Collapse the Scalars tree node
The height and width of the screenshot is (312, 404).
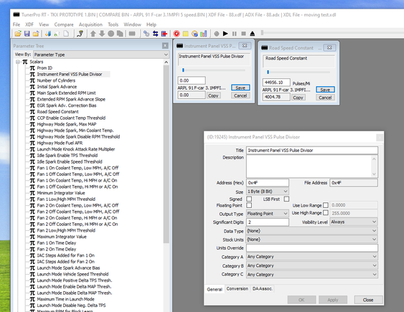pos(18,62)
